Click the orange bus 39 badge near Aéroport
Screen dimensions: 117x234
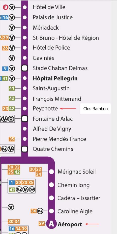[x=41, y=223]
